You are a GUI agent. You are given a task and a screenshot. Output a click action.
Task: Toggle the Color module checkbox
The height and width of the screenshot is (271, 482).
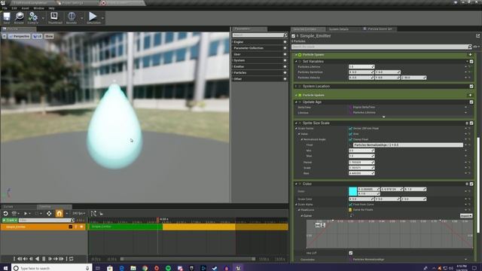click(471, 184)
